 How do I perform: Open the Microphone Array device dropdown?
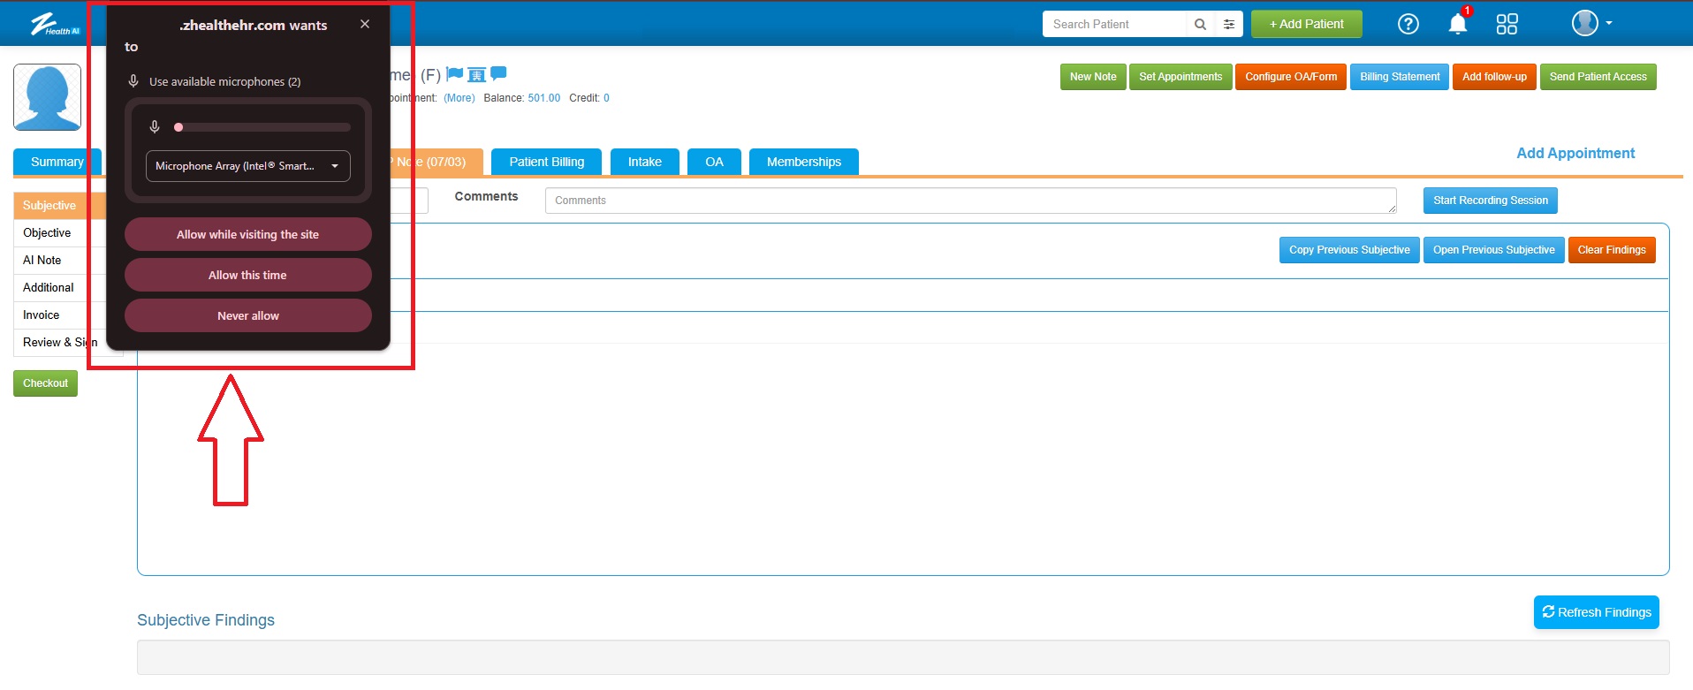247,166
